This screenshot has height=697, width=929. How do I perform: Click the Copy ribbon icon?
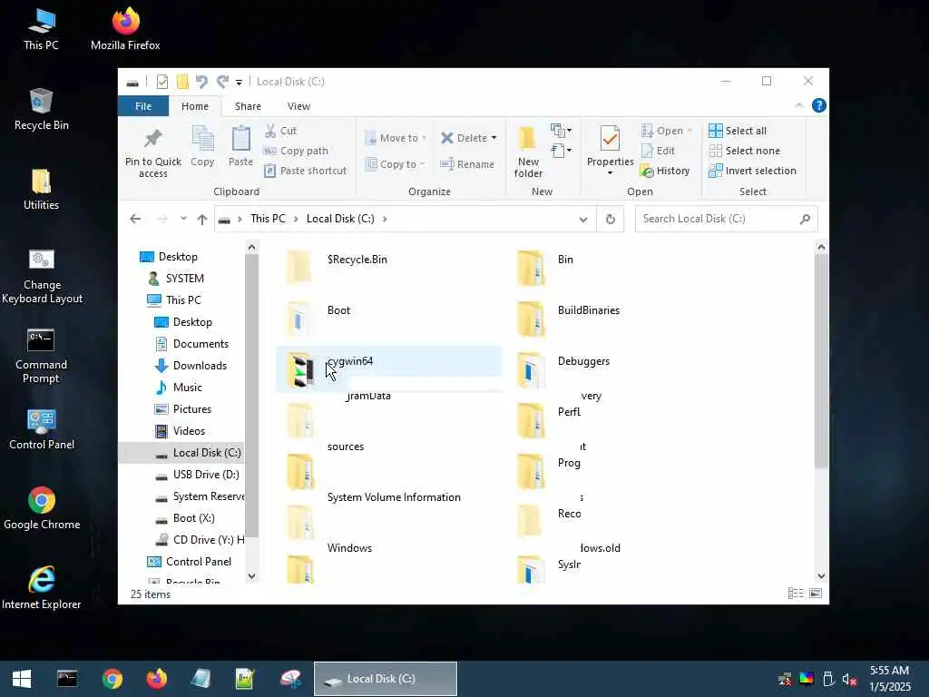(202, 146)
